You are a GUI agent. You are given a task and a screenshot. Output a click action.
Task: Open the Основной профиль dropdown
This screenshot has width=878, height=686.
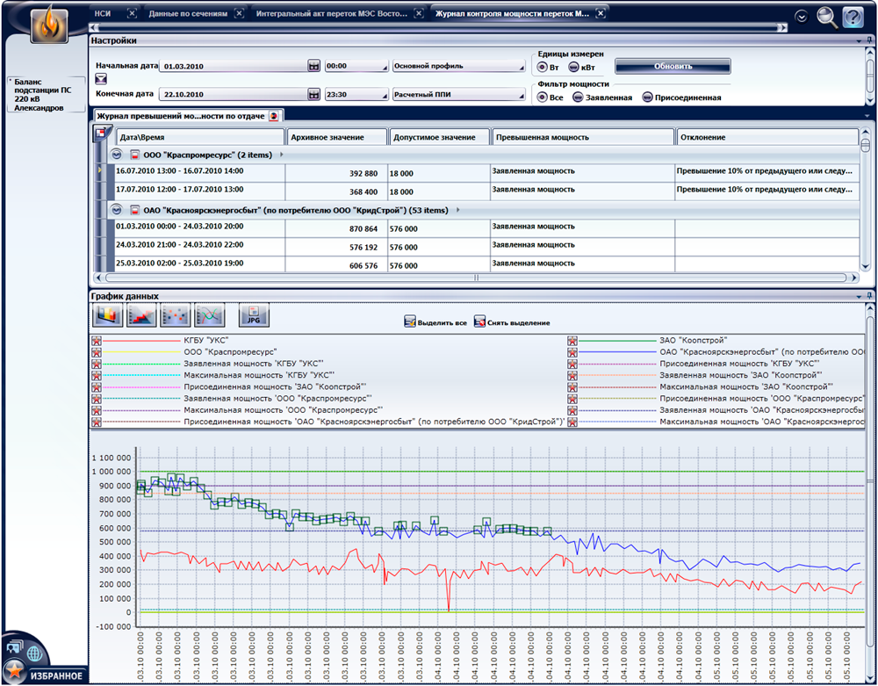[457, 66]
